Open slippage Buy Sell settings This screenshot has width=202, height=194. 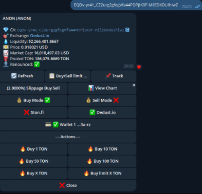point(34,88)
